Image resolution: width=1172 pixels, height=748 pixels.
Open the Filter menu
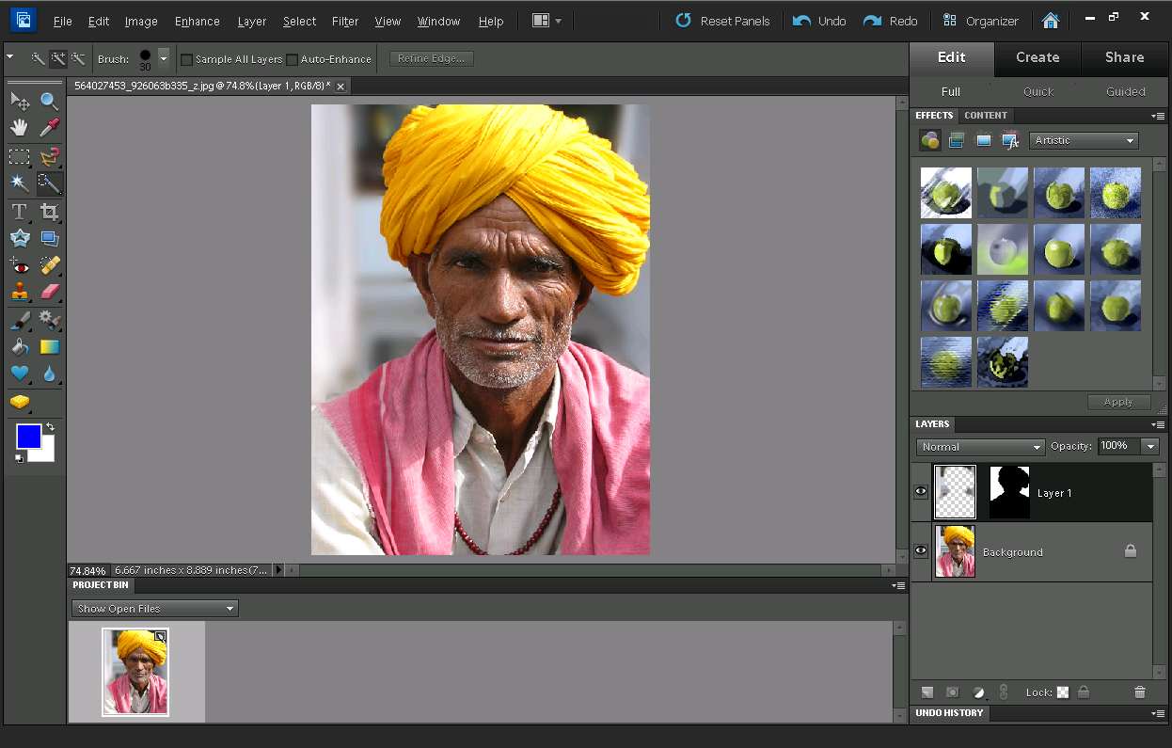[x=344, y=21]
